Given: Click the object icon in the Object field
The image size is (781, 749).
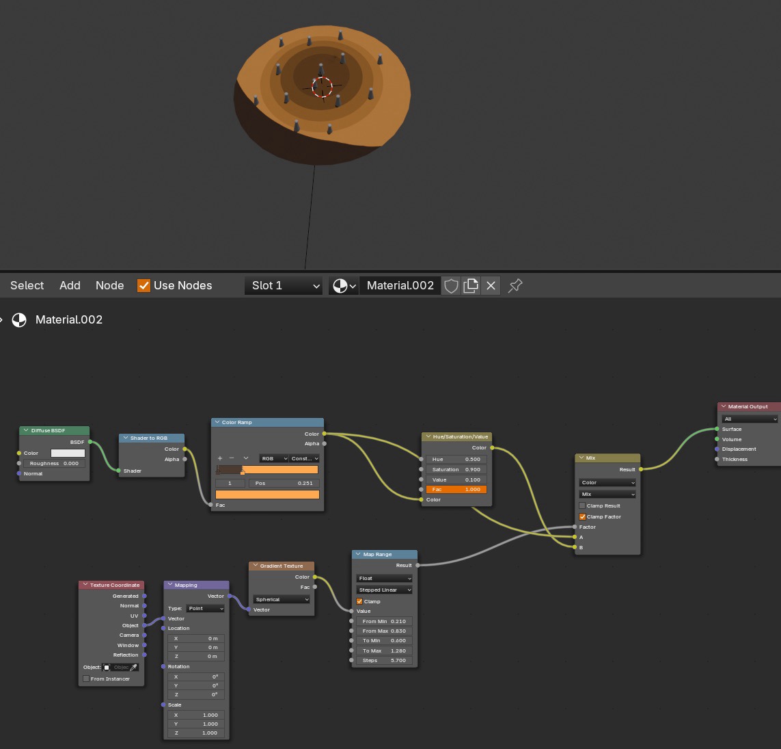Looking at the screenshot, I should [x=106, y=667].
